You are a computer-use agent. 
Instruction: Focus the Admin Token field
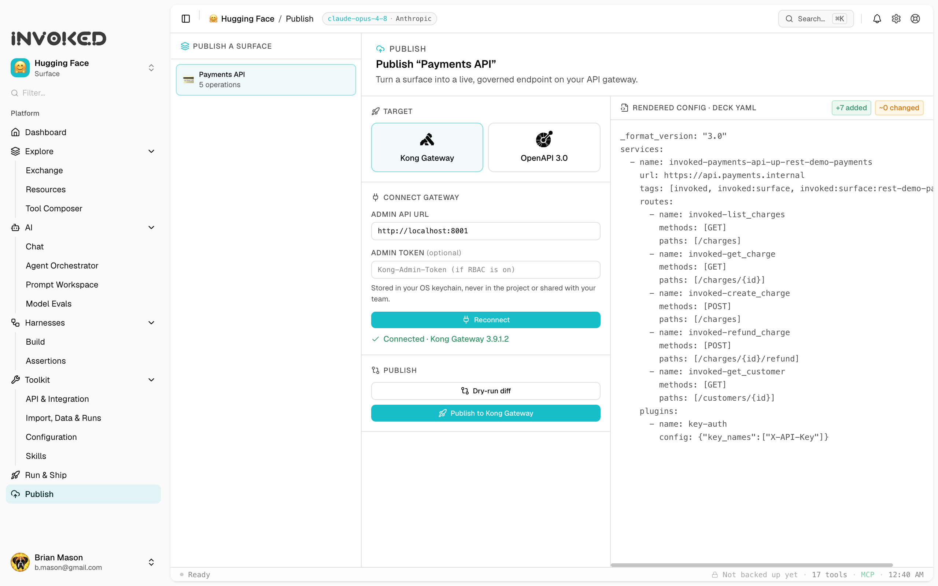pos(485,270)
